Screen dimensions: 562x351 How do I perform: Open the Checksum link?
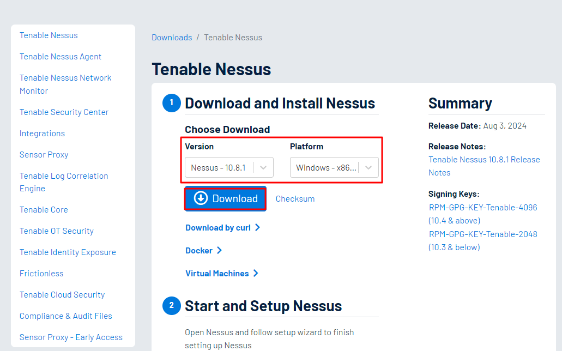click(295, 199)
